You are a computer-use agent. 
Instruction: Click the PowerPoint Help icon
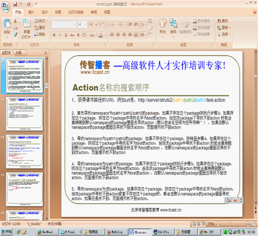[254, 12]
